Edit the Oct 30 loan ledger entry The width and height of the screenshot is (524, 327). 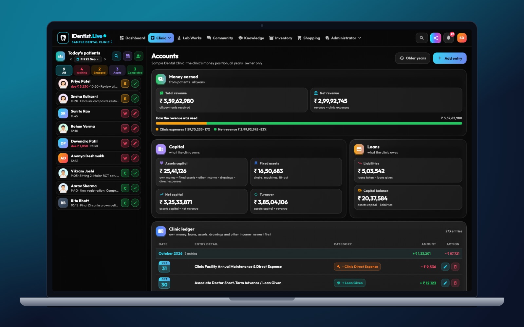tap(445, 283)
